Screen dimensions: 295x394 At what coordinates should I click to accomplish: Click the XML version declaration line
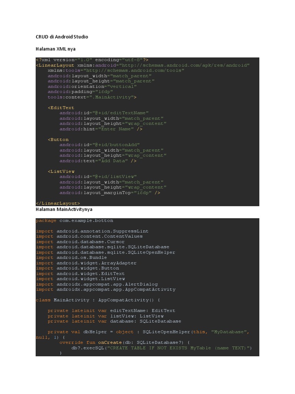pos(92,60)
